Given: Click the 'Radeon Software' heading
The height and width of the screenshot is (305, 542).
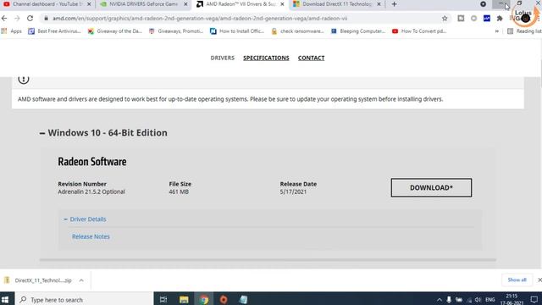Looking at the screenshot, I should (92, 162).
